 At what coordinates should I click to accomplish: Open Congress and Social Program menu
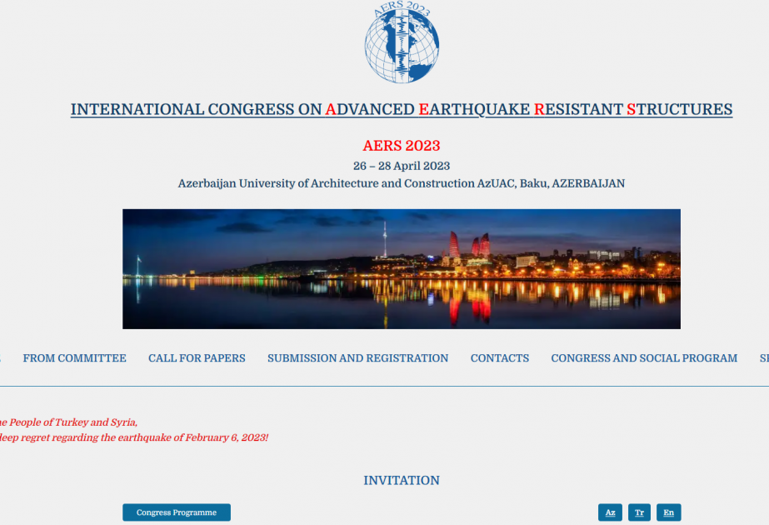click(x=643, y=358)
